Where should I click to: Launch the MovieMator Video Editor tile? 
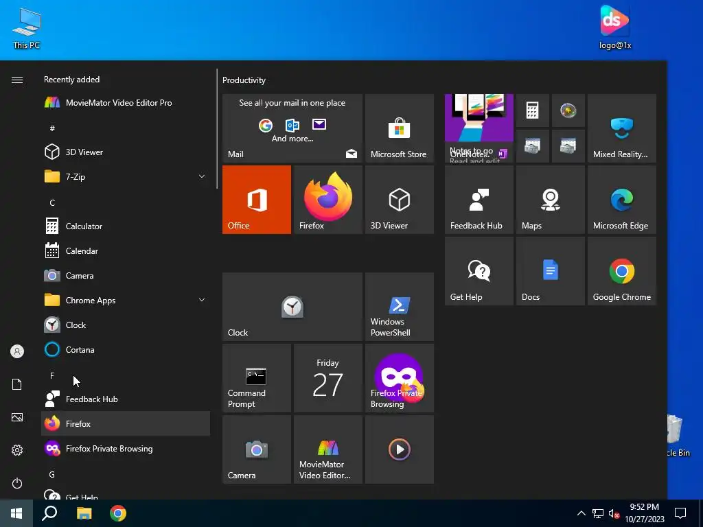(327, 449)
